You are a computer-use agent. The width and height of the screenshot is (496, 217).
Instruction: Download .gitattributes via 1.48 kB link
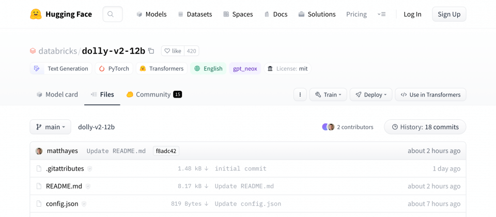coord(193,168)
